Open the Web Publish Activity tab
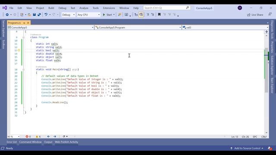Image resolution: width=276 pixels, height=155 pixels. [x=66, y=142]
